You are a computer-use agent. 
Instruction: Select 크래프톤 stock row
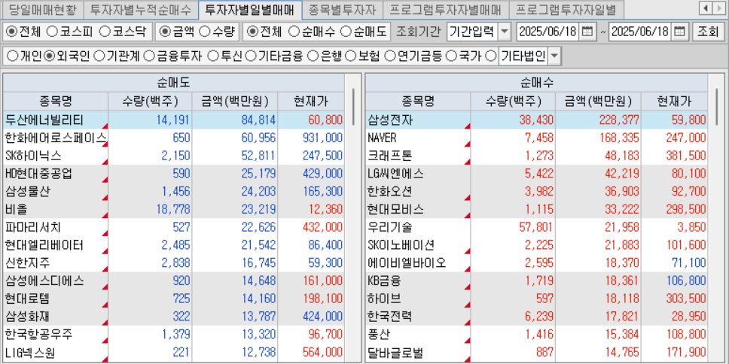point(537,156)
